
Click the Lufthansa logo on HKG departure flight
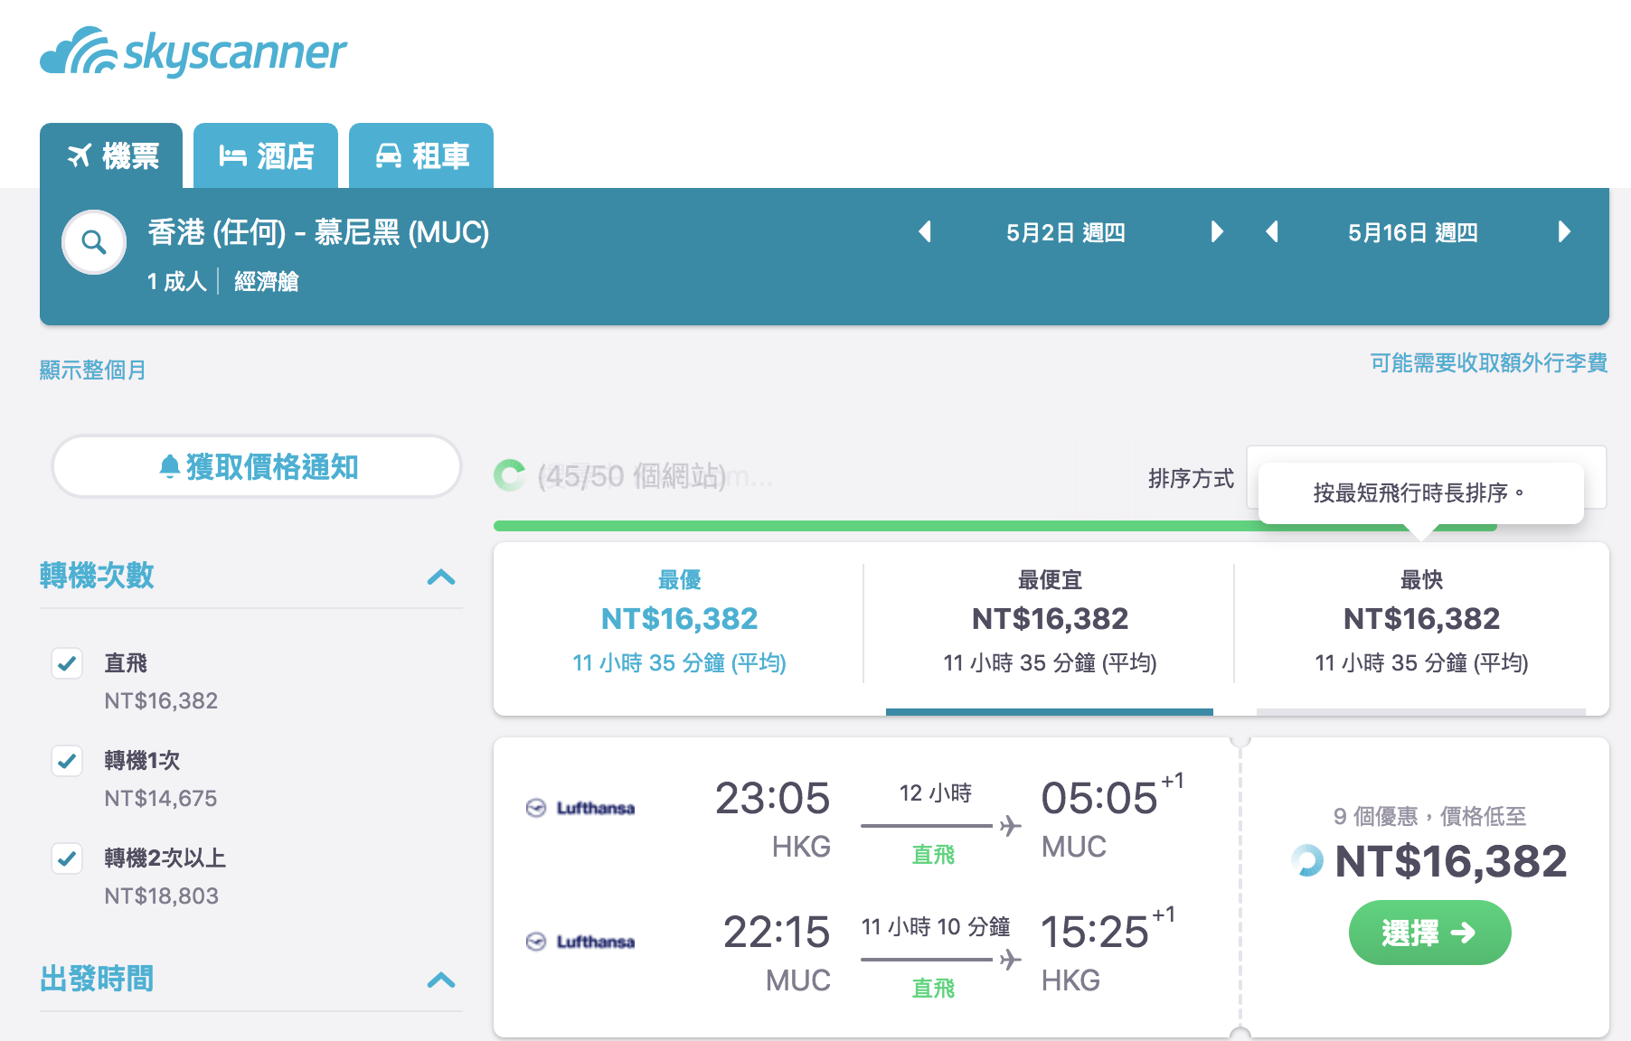[x=580, y=808]
